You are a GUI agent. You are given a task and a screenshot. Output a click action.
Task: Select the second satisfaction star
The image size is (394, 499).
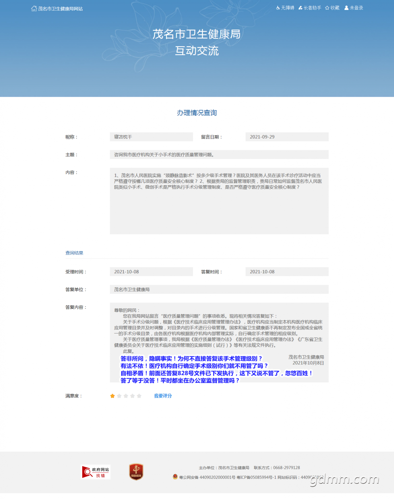[x=119, y=396]
